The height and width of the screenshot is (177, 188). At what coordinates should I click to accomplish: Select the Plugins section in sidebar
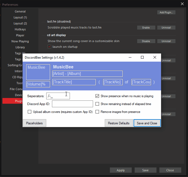click(x=13, y=101)
